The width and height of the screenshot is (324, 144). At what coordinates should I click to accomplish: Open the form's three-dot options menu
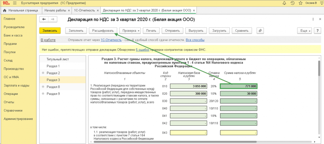point(314,19)
